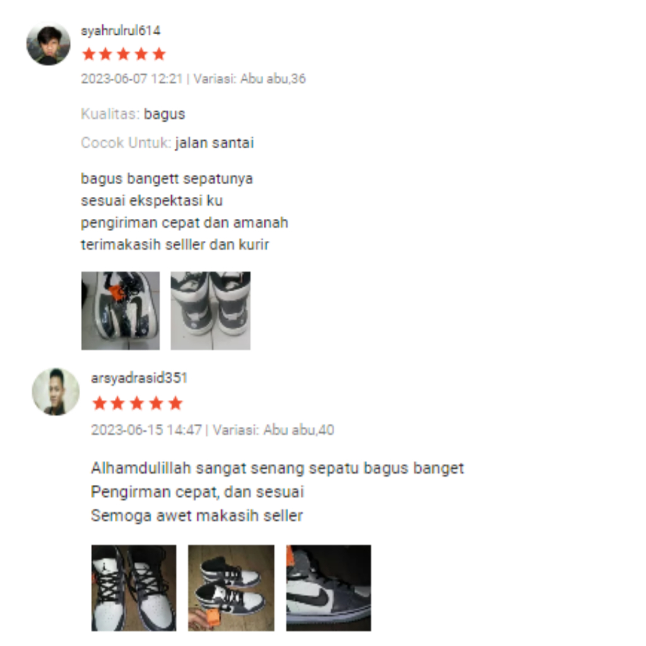646x646 pixels.
Task: Click the Variasi: Abu abu,36 label
Action: click(x=250, y=79)
